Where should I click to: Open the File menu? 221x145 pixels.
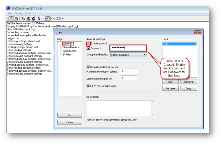point(10,13)
